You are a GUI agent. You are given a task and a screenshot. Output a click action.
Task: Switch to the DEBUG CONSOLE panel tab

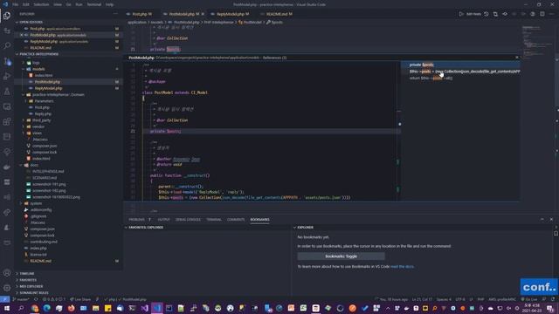tap(188, 219)
